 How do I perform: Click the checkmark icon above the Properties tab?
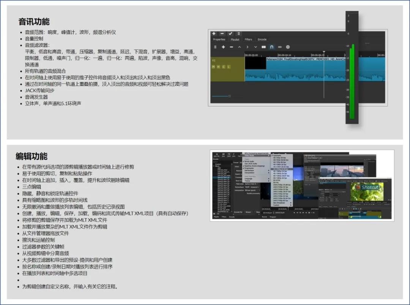pos(230,34)
